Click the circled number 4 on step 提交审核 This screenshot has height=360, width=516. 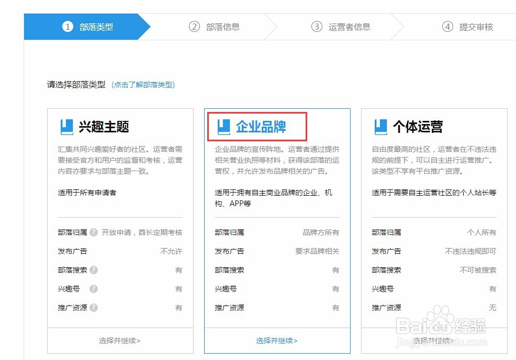[x=448, y=27]
